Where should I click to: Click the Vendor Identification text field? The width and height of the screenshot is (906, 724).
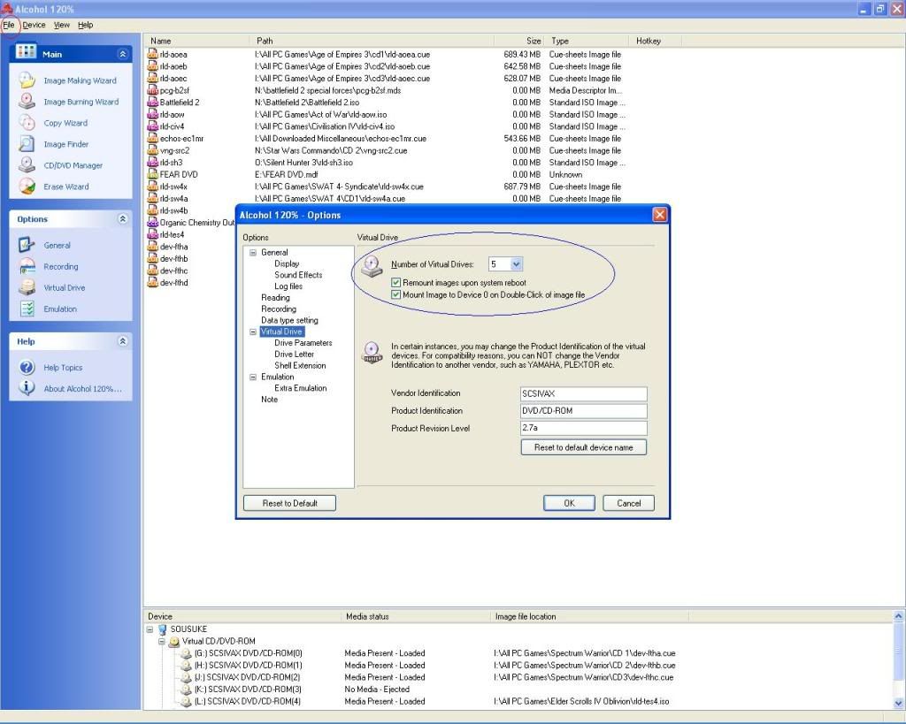(x=583, y=394)
